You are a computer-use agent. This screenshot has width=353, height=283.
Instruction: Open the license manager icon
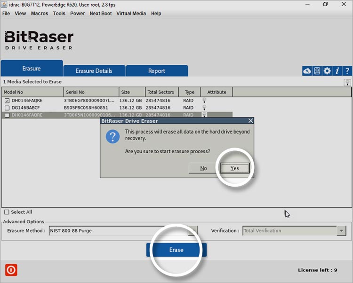pyautogui.click(x=317, y=71)
